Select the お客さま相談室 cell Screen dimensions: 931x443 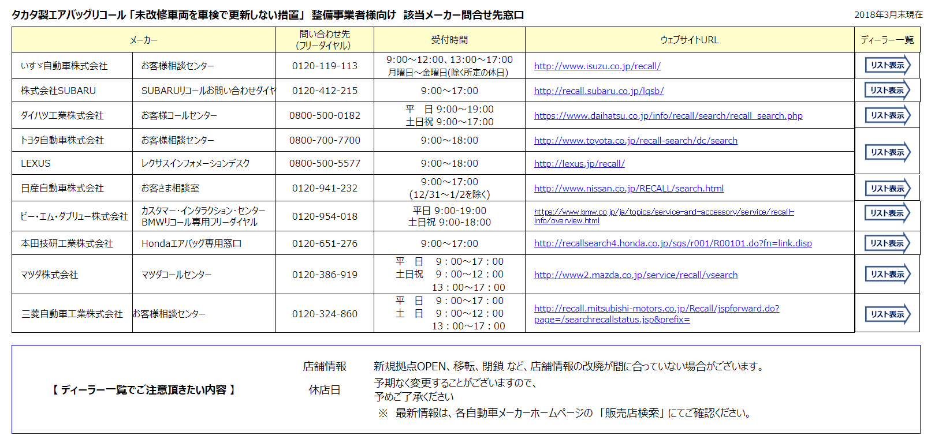pyautogui.click(x=204, y=188)
